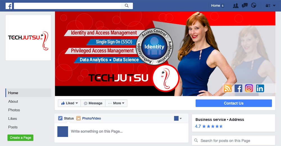This screenshot has width=281, height=146.
Task: Click the cover photo Identity badge
Action: [155, 46]
